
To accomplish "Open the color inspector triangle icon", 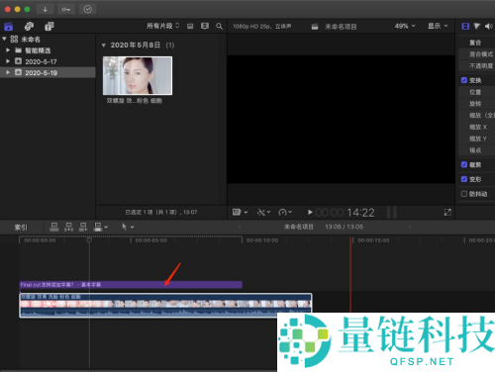I will tap(477, 26).
